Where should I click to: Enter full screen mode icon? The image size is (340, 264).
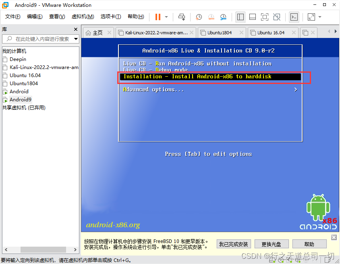tap(265, 17)
